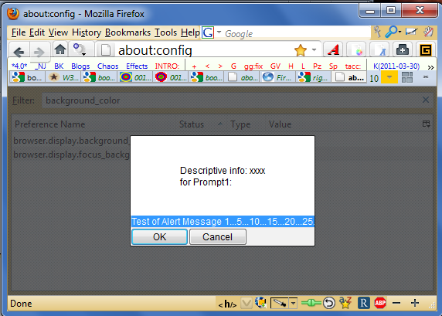This screenshot has width=442, height=316.
Task: Zoom in with the plus status icon
Action: (x=415, y=303)
